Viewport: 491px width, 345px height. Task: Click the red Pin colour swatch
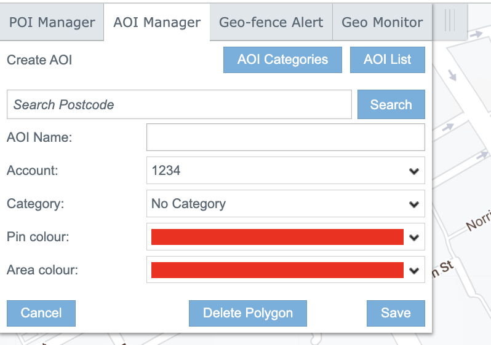pyautogui.click(x=277, y=237)
